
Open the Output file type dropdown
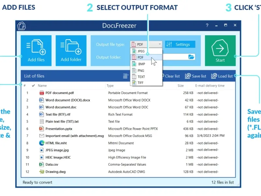pyautogui.click(x=146, y=44)
